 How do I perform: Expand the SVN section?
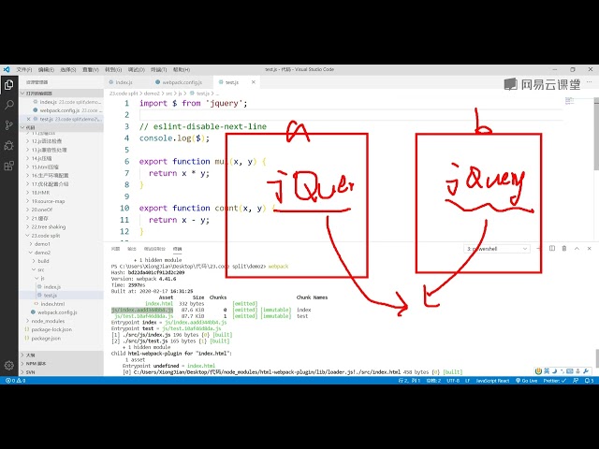pos(61,372)
